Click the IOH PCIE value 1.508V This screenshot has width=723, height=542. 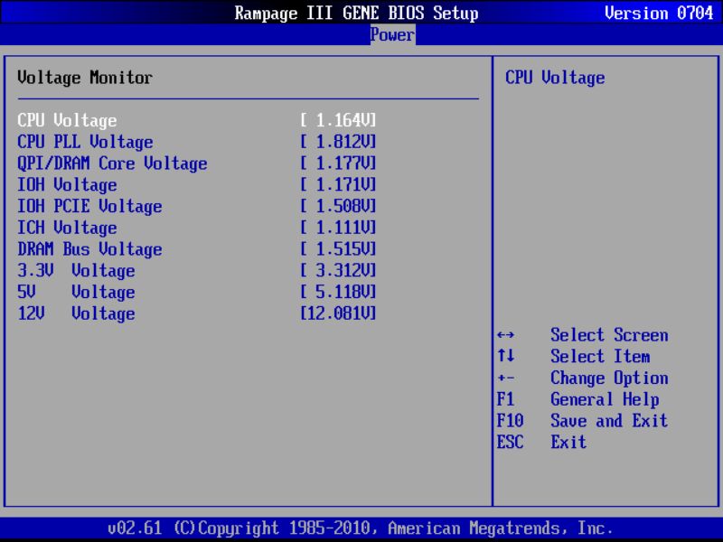coord(338,206)
